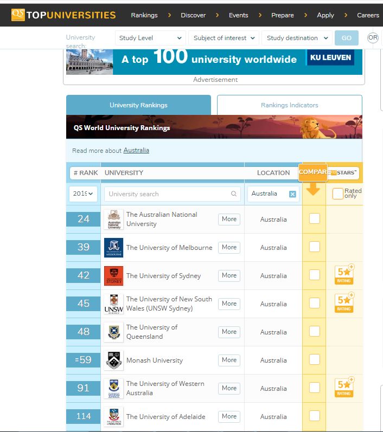Open the Study Level dropdown
383x432 pixels.
150,38
